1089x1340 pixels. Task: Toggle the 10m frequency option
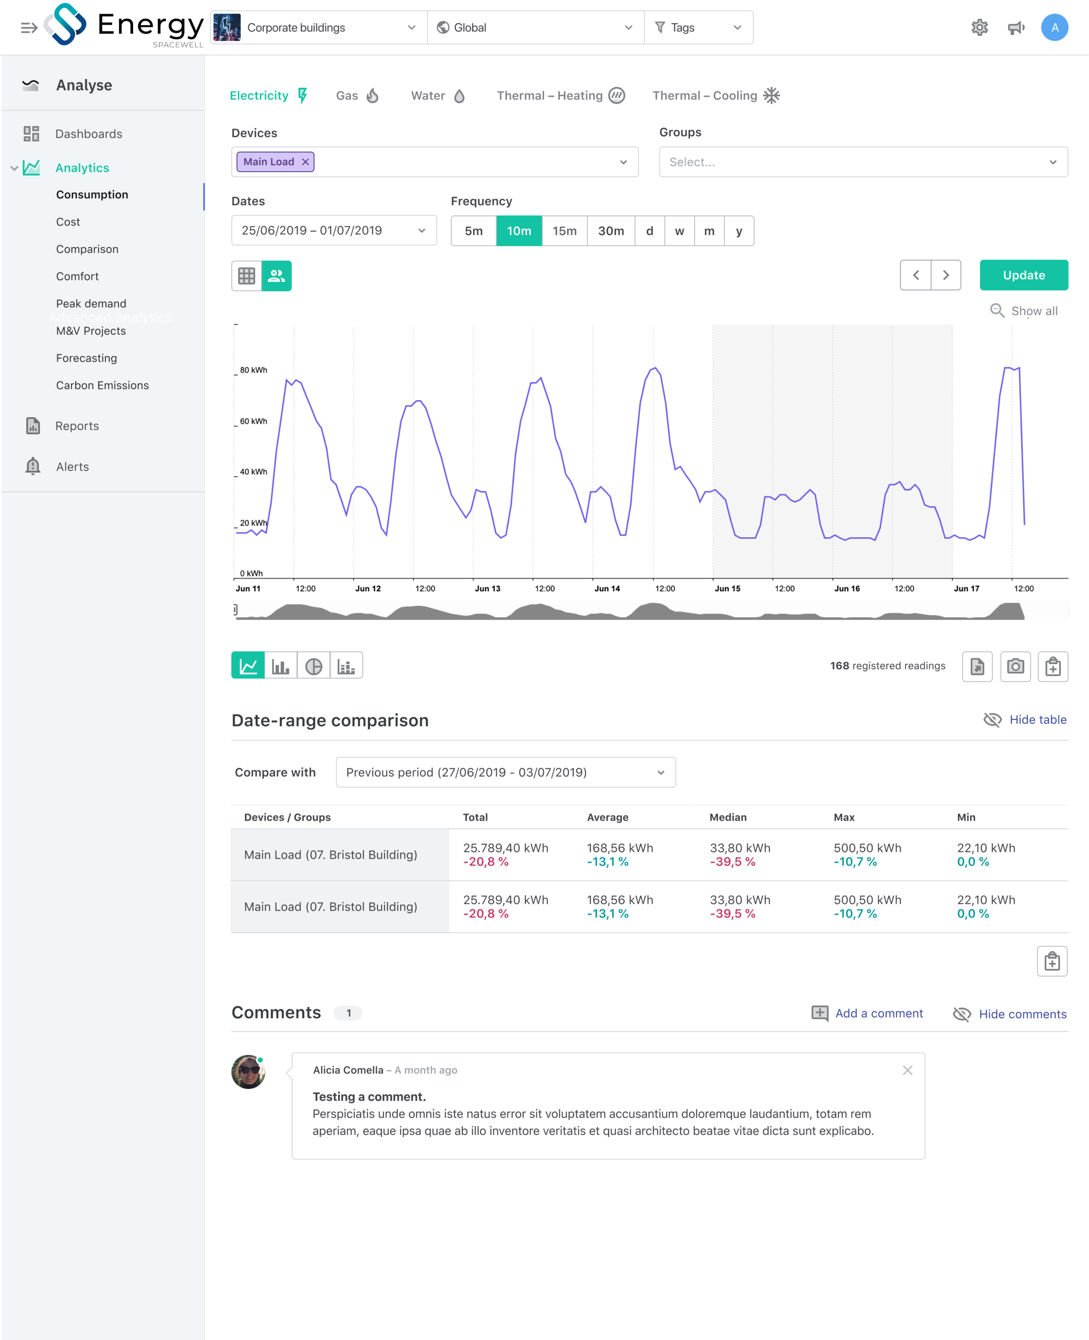pos(519,230)
